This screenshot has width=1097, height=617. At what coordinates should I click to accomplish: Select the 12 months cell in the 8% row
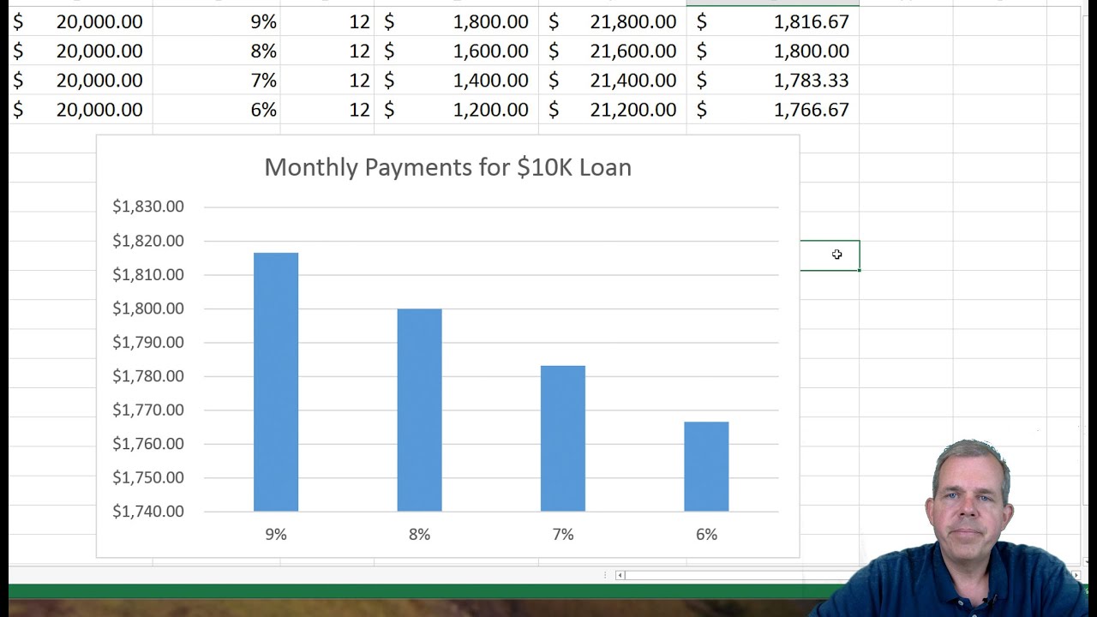[327, 51]
